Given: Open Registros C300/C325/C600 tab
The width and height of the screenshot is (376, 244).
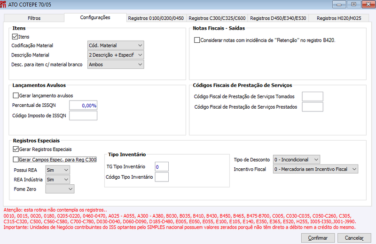Looking at the screenshot, I should (x=217, y=18).
